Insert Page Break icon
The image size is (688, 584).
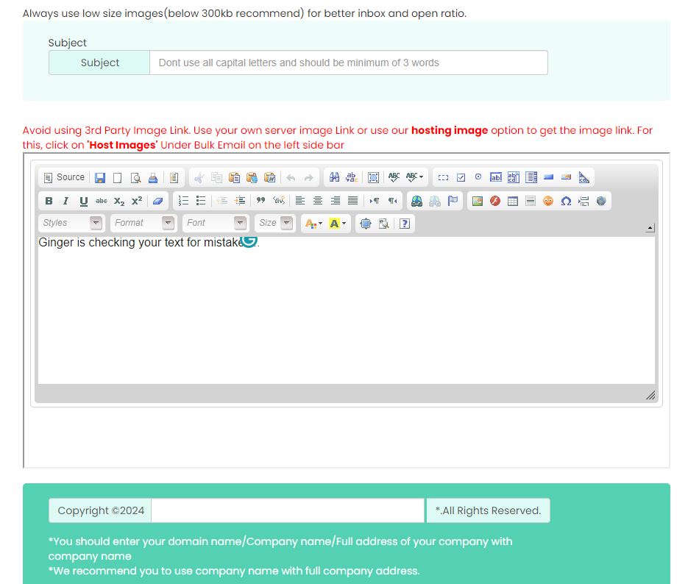coord(584,201)
